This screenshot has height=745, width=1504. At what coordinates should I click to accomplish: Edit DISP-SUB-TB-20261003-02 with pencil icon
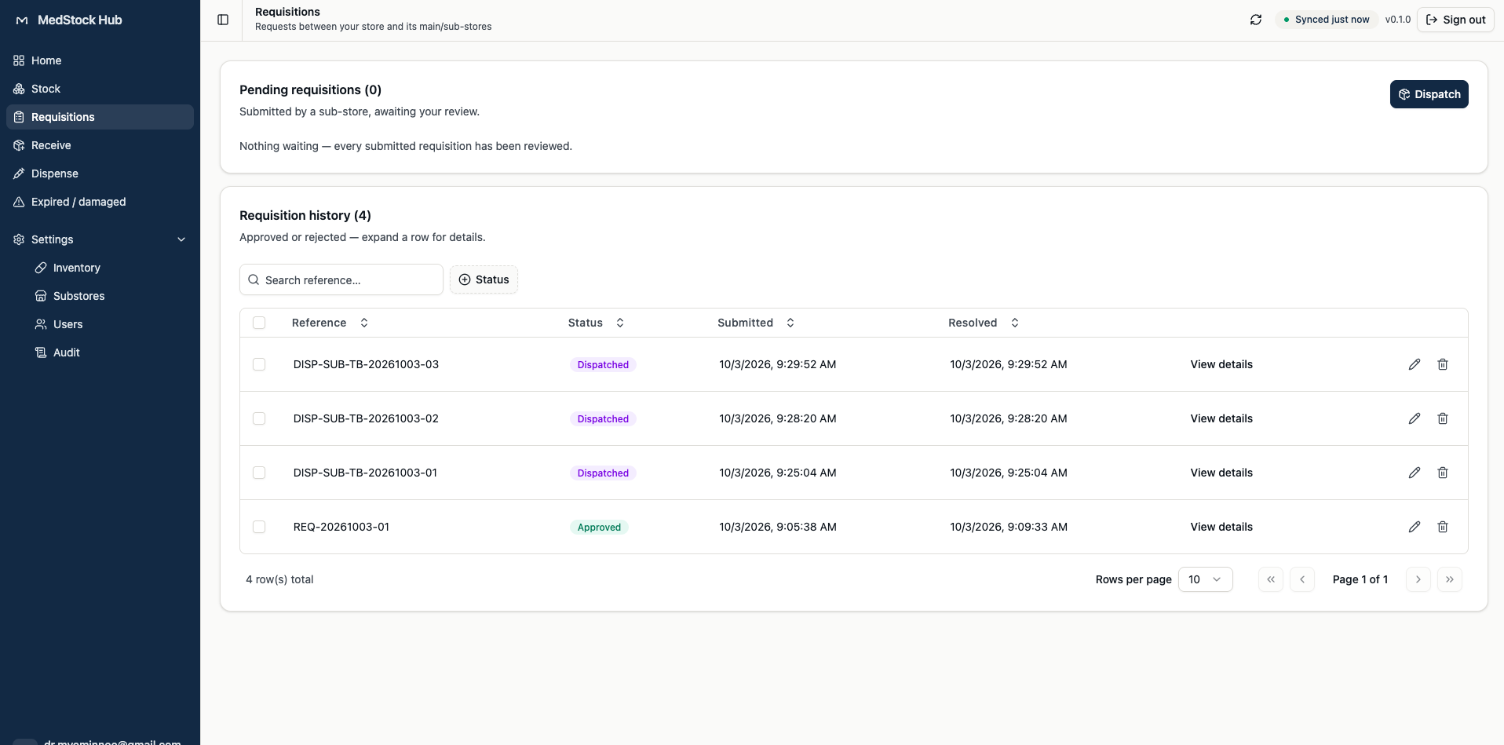point(1415,418)
